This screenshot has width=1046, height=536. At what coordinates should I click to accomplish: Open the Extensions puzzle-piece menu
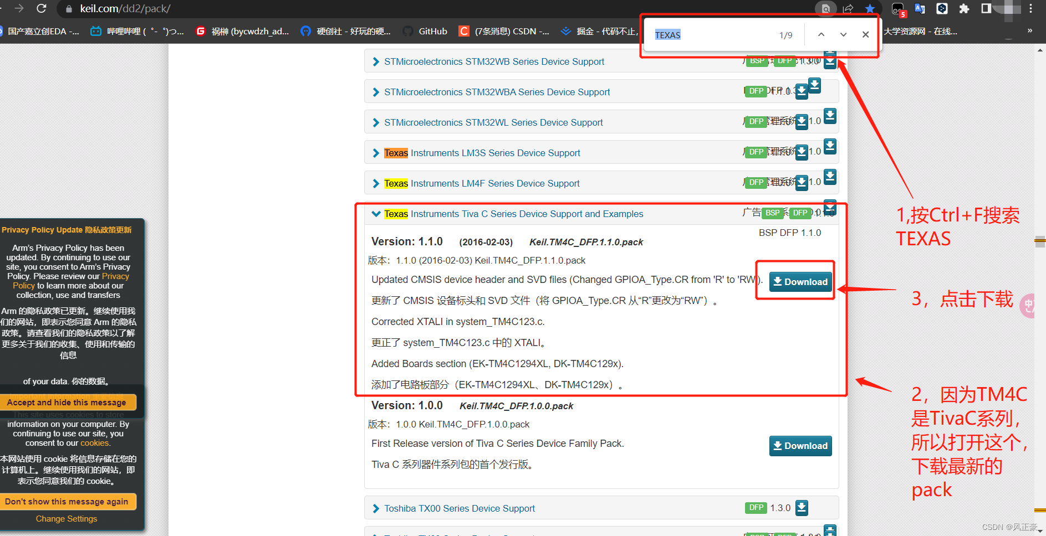point(964,8)
